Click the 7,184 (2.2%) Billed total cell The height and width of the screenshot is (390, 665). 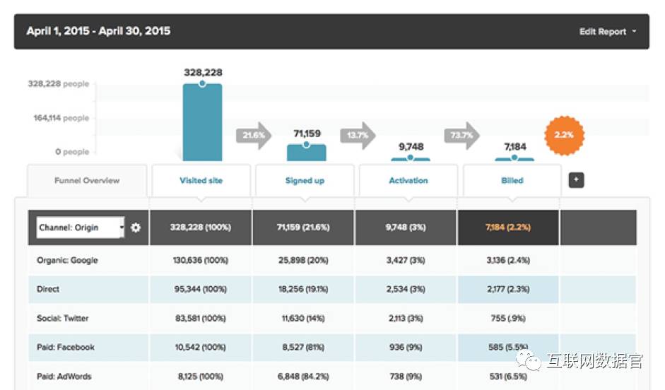[x=508, y=227]
